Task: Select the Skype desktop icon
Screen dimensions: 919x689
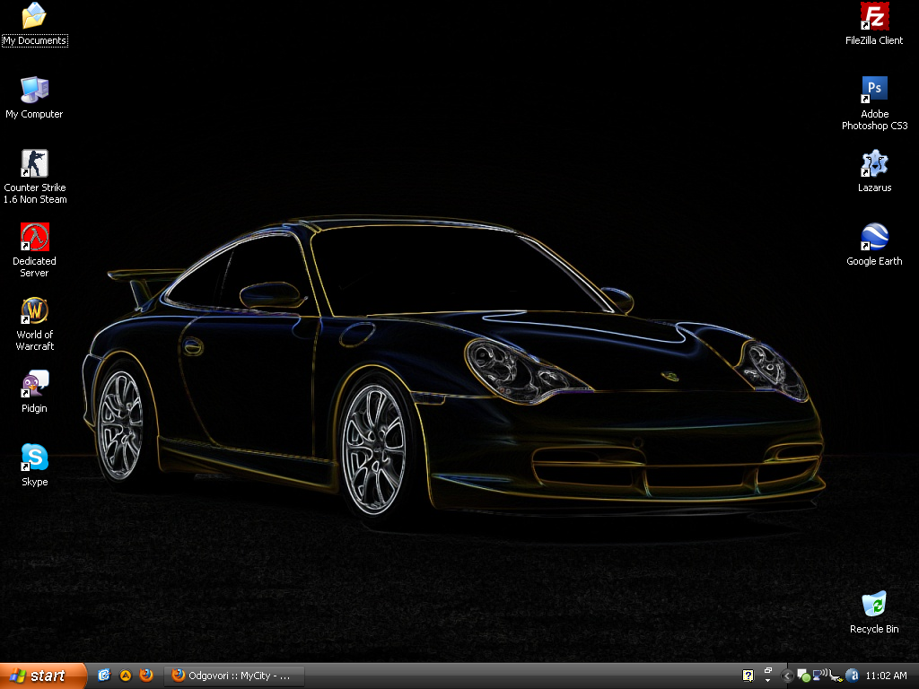Action: [x=35, y=458]
